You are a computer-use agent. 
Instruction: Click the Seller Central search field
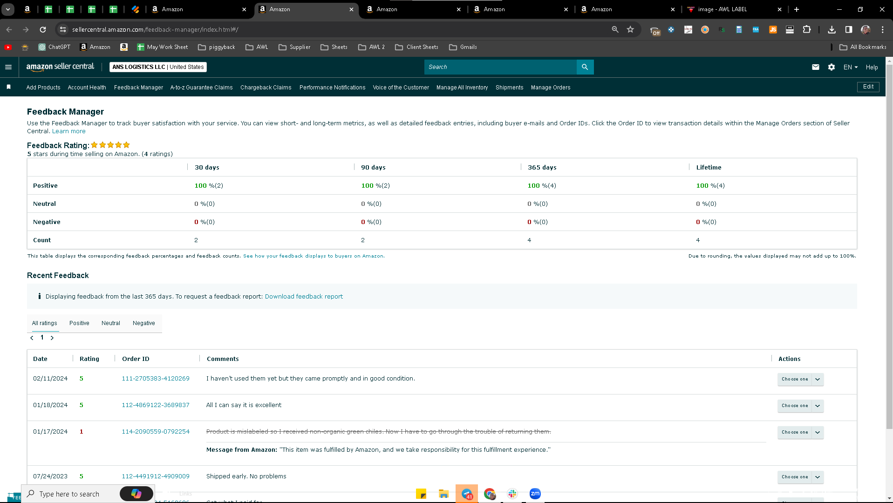(500, 67)
